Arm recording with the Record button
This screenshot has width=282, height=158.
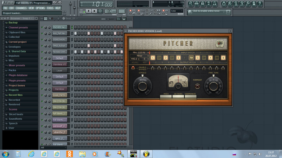click(x=100, y=11)
